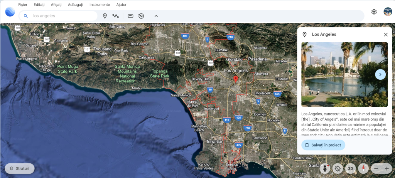Click the search field containing los angeles
Screen dimensions: 395x178
[62, 16]
